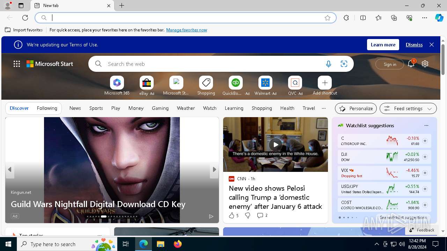Open the eBay ad shortcut
The width and height of the screenshot is (447, 251).
(x=147, y=83)
